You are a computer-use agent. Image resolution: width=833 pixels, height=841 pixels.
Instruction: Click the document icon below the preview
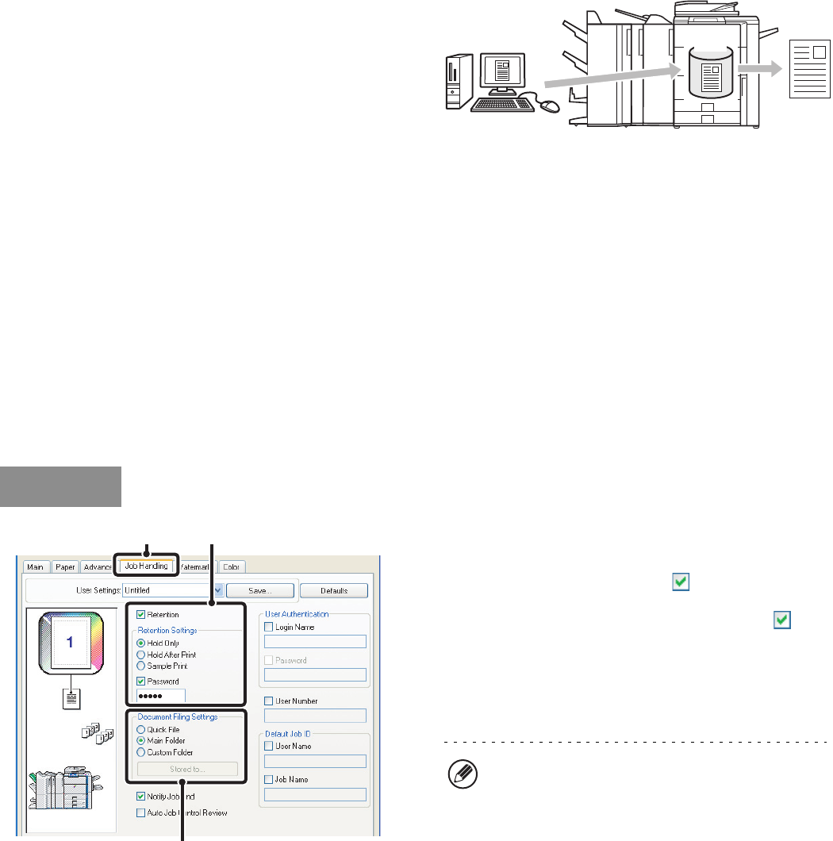pyautogui.click(x=70, y=700)
